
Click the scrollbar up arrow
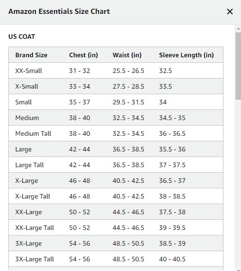coord(238,29)
